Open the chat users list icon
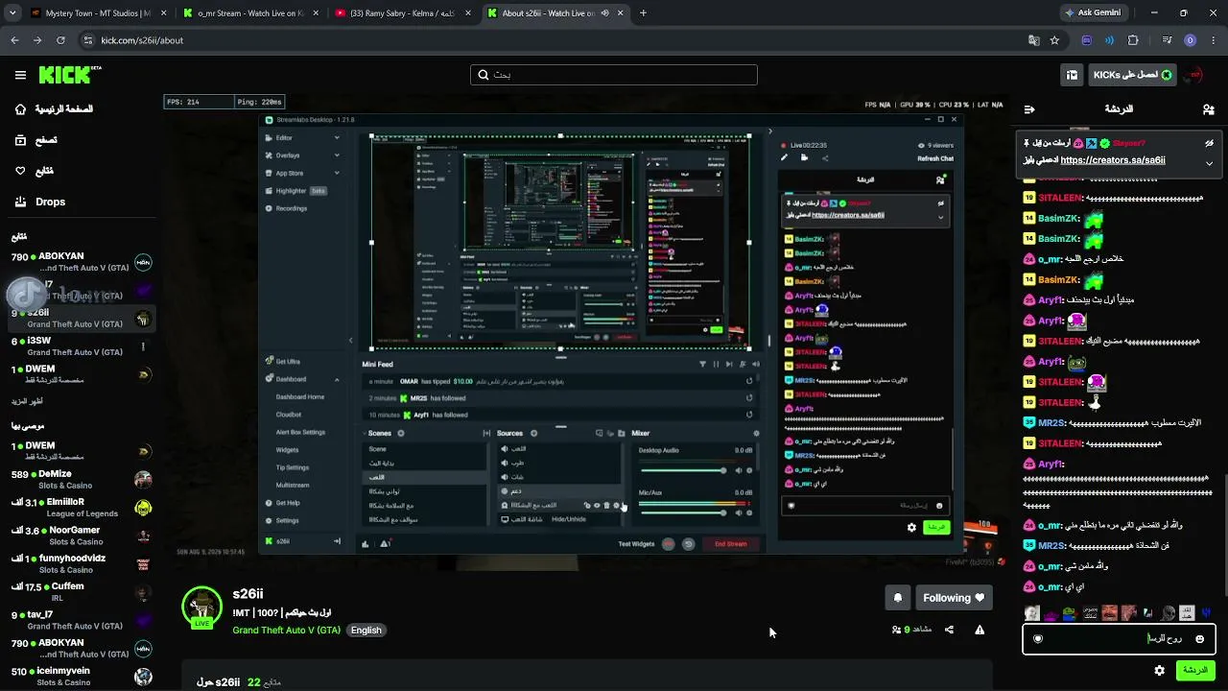 [1208, 109]
